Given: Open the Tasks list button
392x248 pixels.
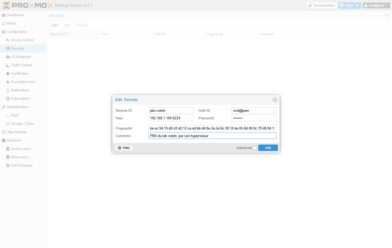Looking at the screenshot, I should [350, 5].
